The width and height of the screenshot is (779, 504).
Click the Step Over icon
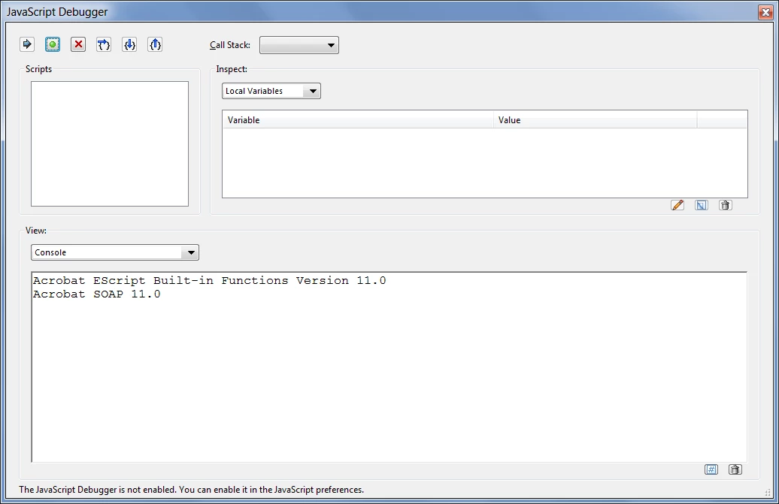tap(104, 44)
